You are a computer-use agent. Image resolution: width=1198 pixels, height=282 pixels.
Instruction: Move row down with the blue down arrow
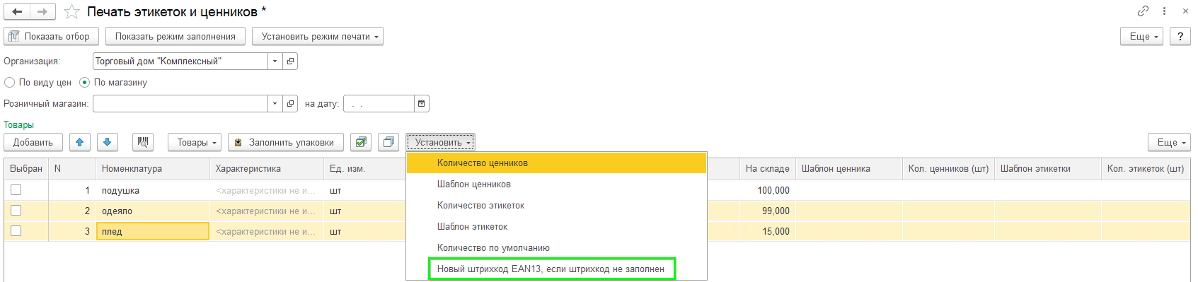coord(108,142)
